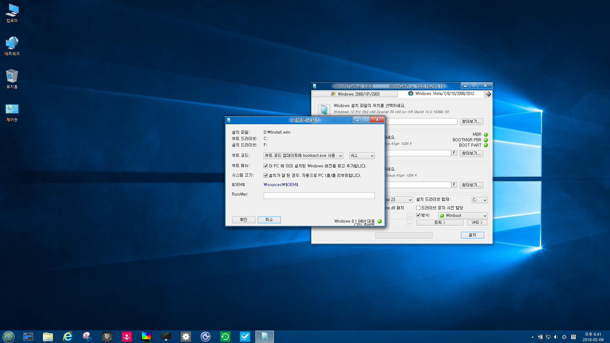This screenshot has width=610, height=343.
Task: Open the ALL boot code dropdown
Action: pyautogui.click(x=362, y=156)
